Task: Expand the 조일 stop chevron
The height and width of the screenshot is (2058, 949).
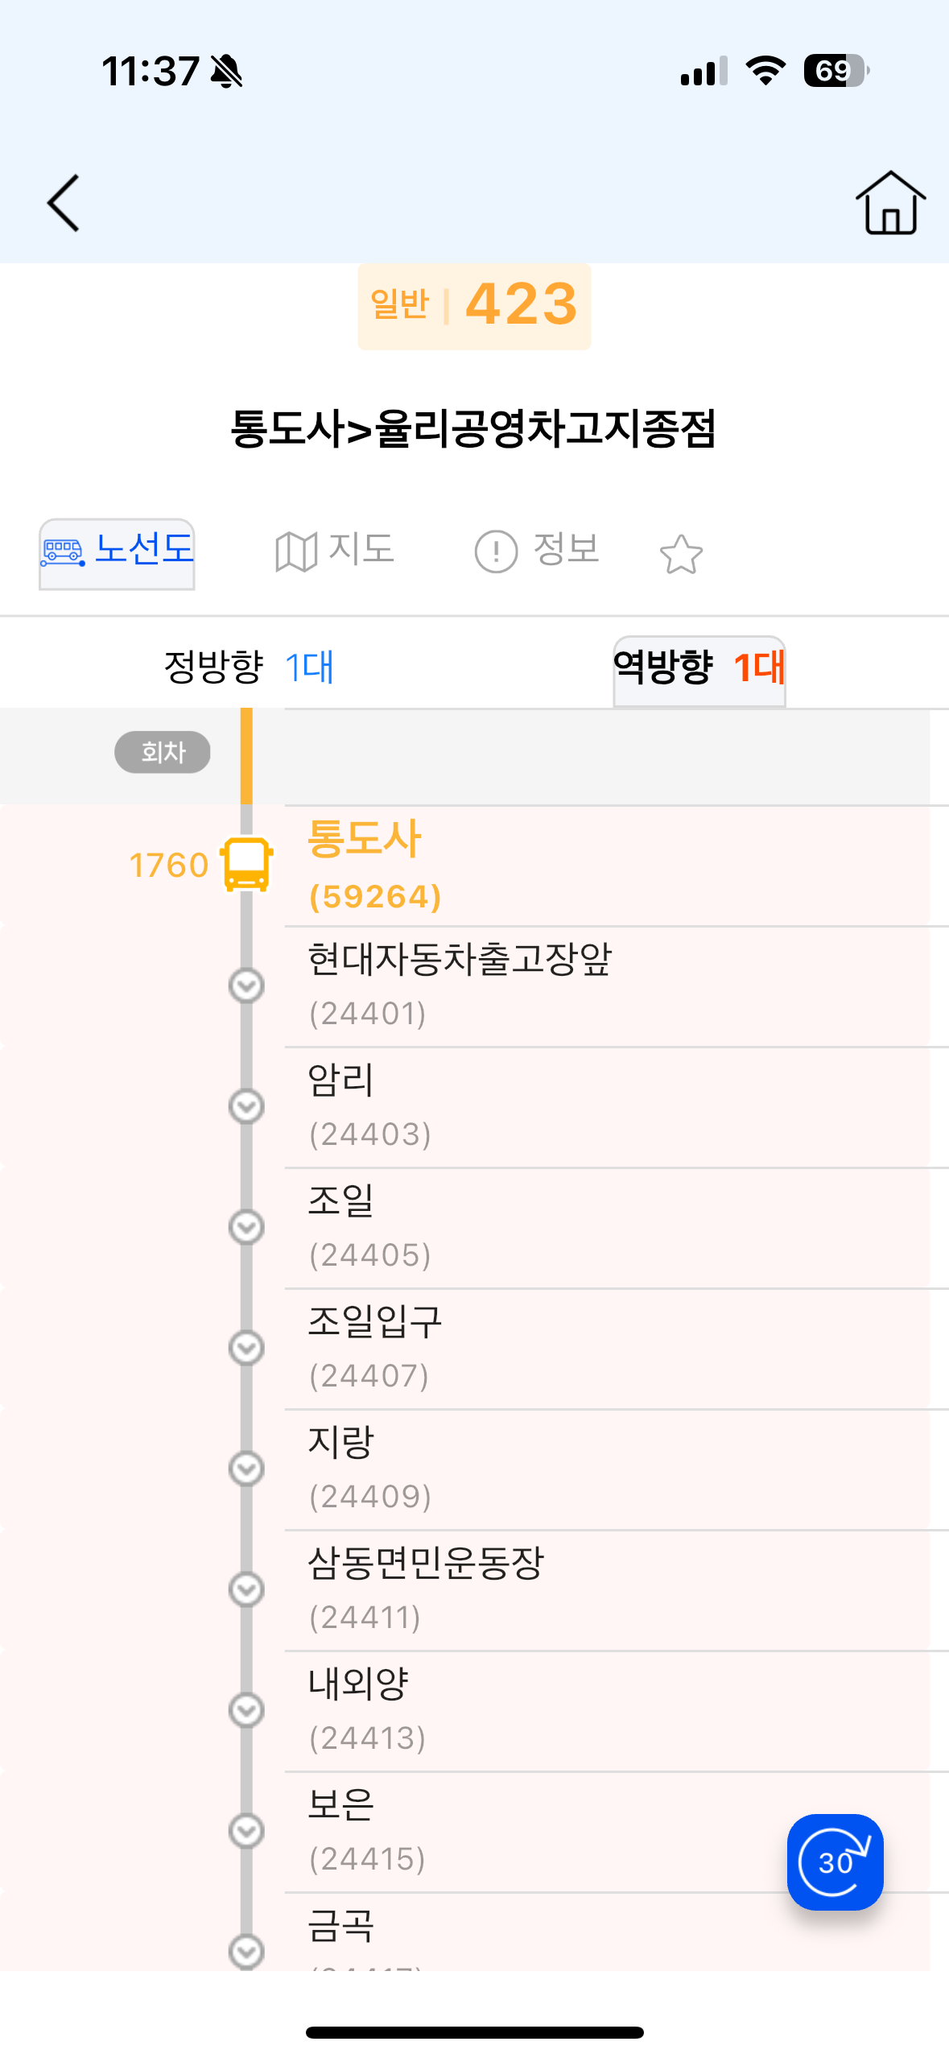Action: coord(246,1227)
